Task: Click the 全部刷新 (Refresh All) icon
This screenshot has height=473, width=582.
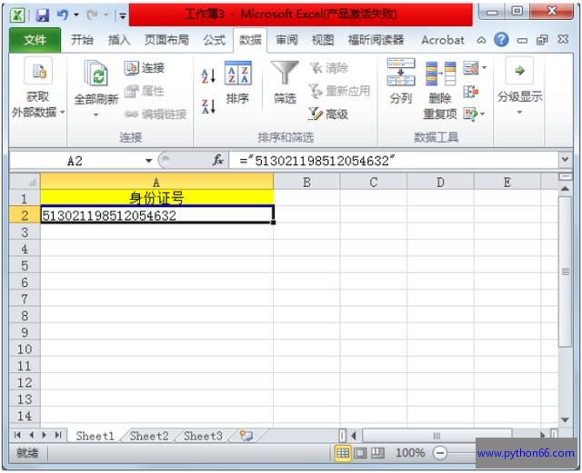Action: point(95,84)
